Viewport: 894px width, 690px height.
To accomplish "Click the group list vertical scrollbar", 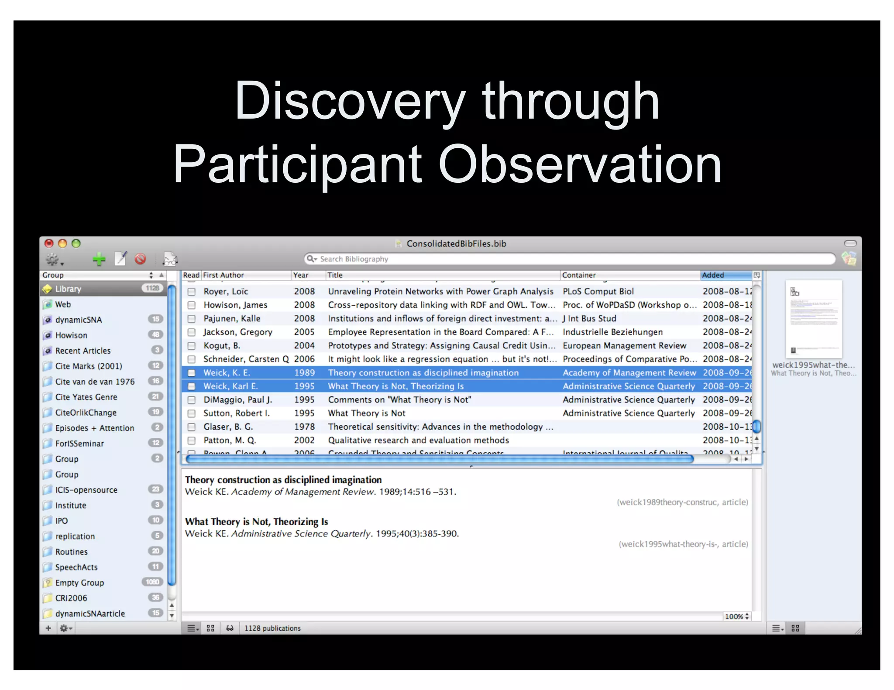I will (172, 435).
